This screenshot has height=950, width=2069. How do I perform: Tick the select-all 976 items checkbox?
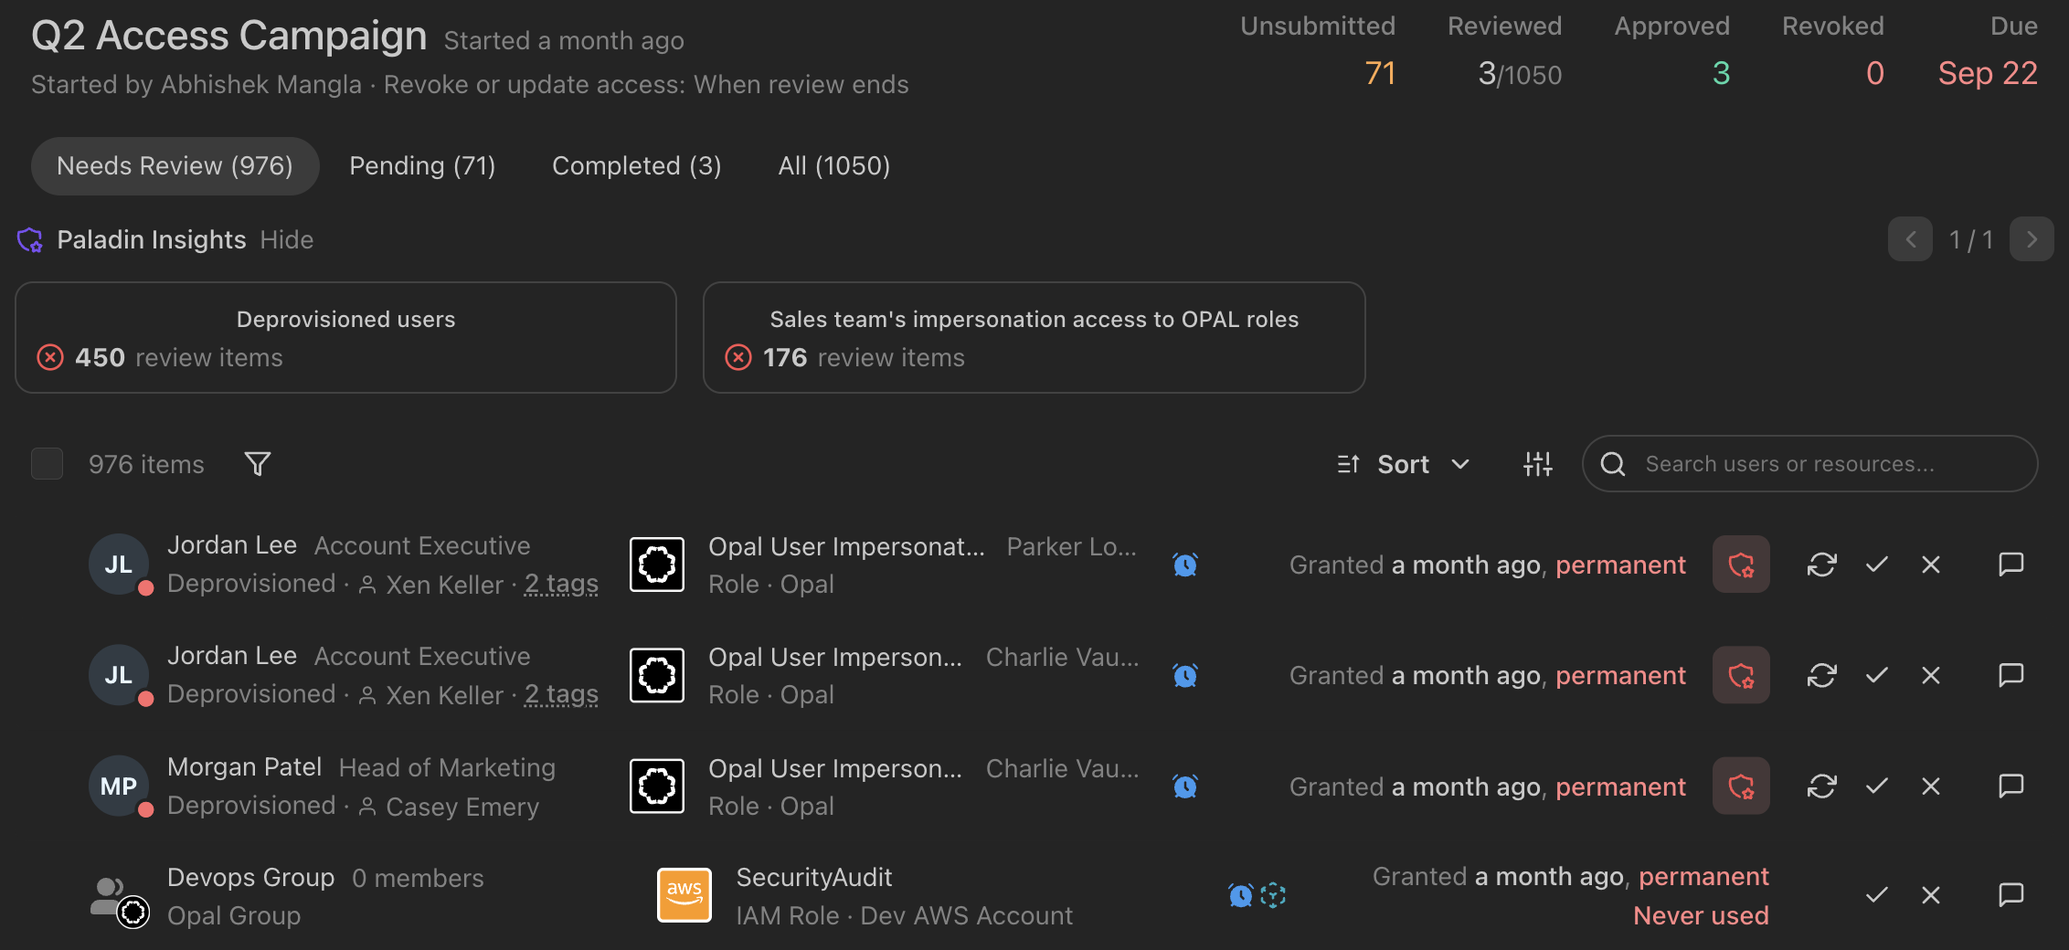pyautogui.click(x=47, y=464)
